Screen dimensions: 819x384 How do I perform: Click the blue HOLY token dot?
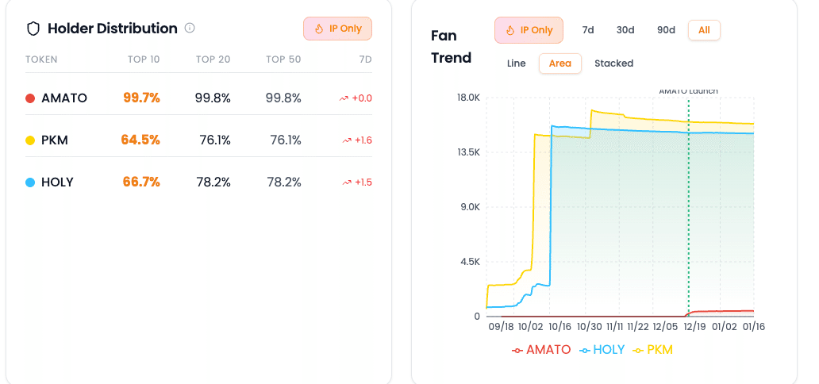point(30,182)
